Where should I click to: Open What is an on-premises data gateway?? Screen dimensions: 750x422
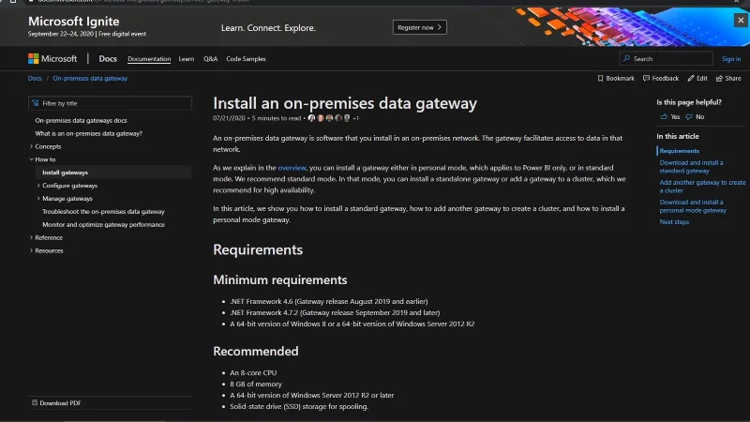(x=88, y=133)
